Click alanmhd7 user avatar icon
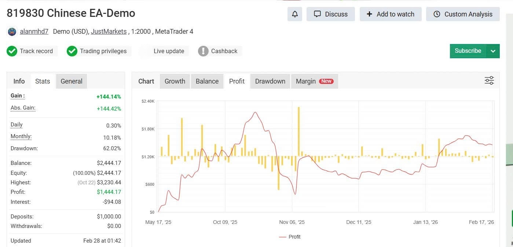Viewport: 513px width, 247px height. coord(12,32)
